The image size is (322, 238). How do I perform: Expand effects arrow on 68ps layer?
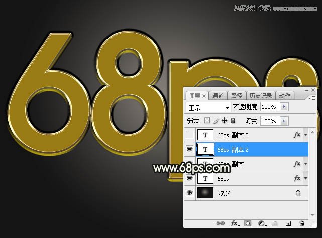click(x=305, y=178)
